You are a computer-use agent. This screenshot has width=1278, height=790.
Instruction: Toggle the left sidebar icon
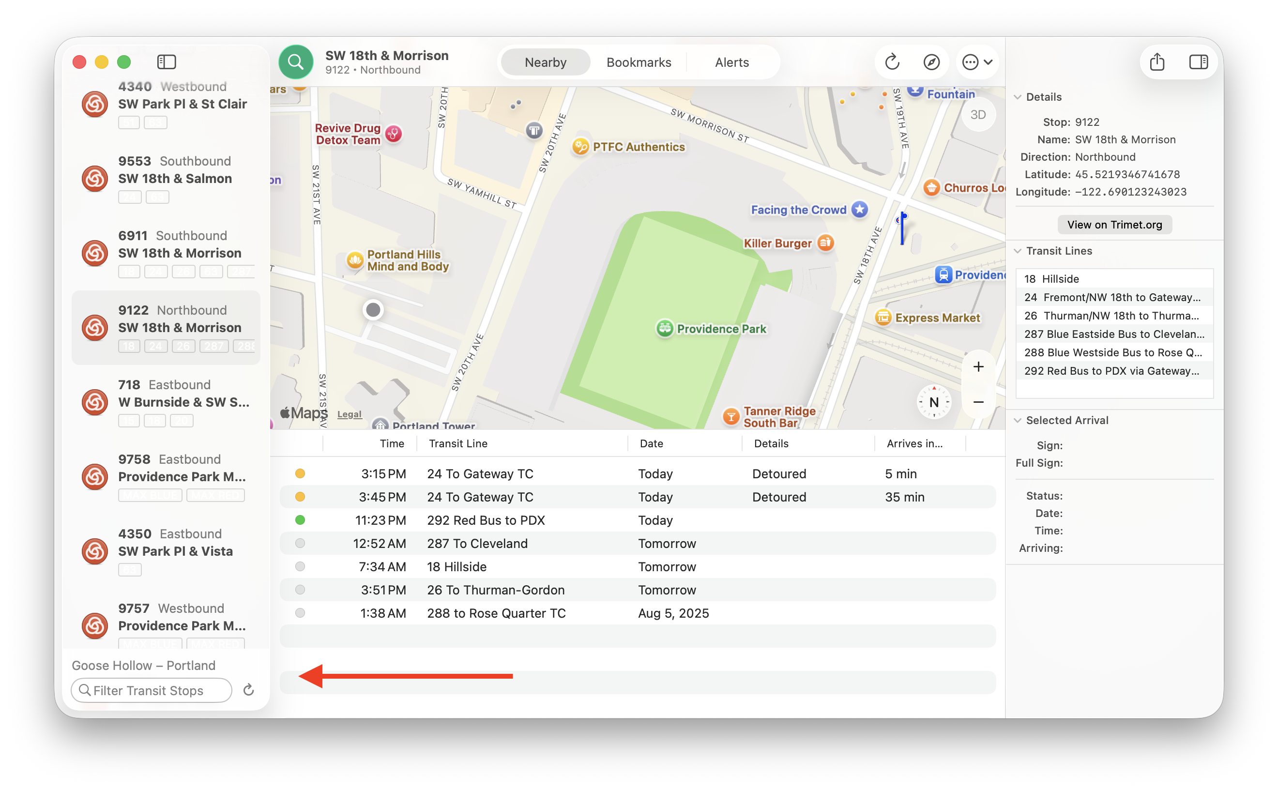[166, 62]
